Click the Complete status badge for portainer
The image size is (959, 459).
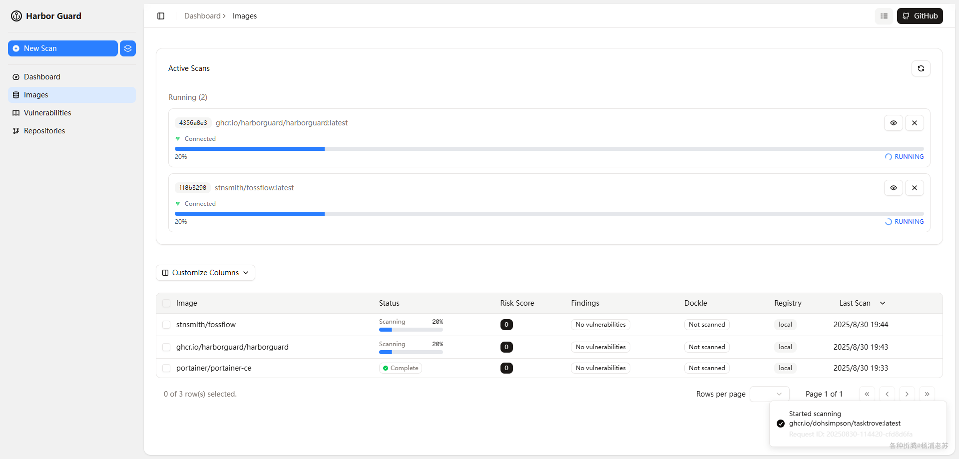(401, 368)
